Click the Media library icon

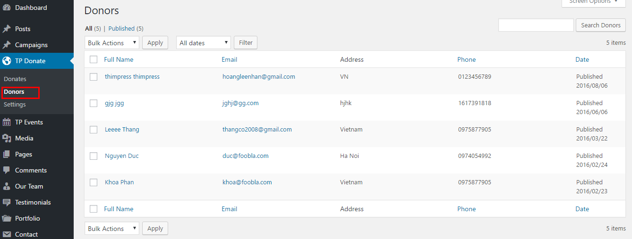[7, 138]
